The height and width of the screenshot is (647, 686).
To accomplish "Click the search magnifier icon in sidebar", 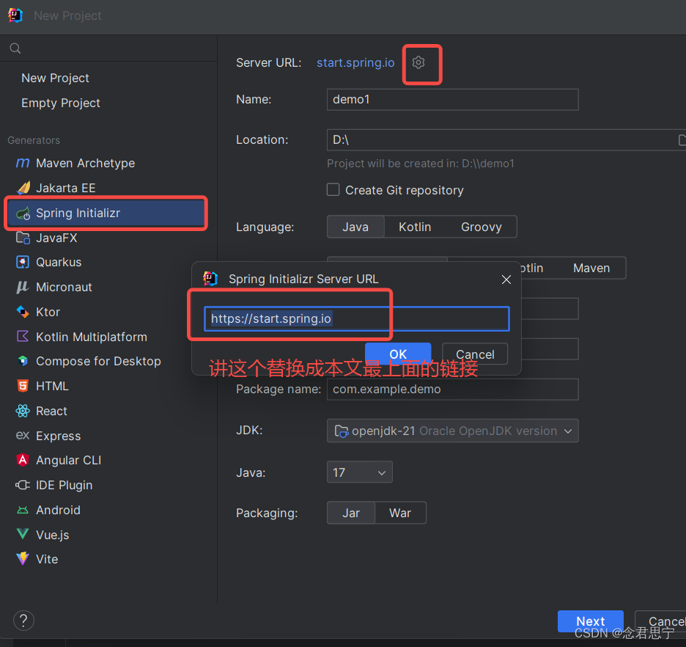I will tap(15, 48).
